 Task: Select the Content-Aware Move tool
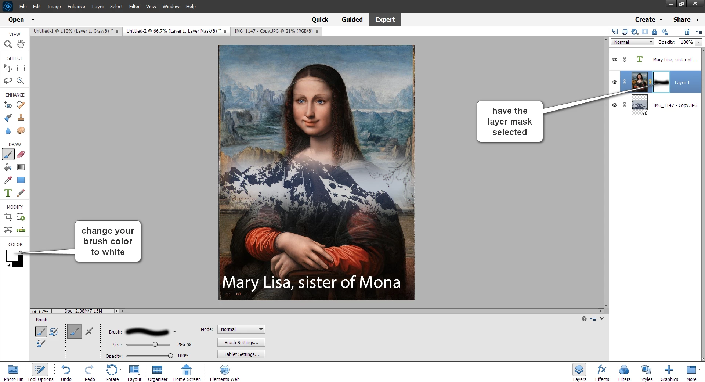tap(8, 230)
